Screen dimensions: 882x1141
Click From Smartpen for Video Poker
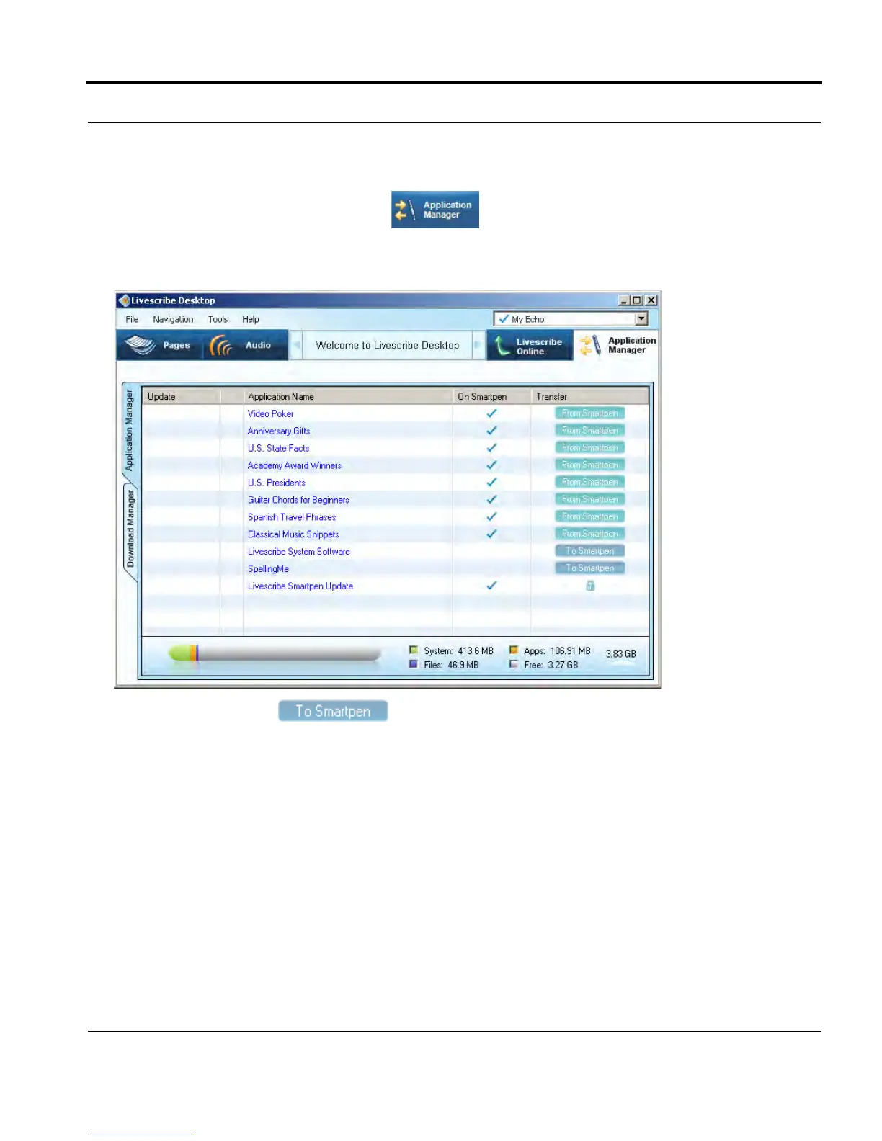pos(589,413)
